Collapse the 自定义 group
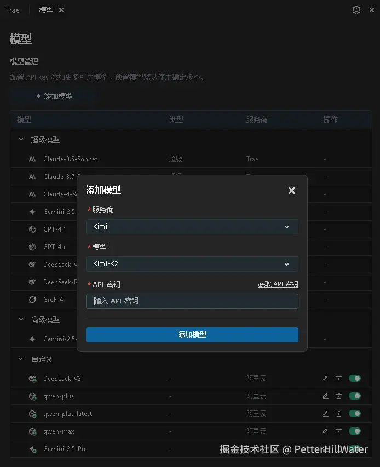Viewport: 380px width, 467px height. pos(21,359)
